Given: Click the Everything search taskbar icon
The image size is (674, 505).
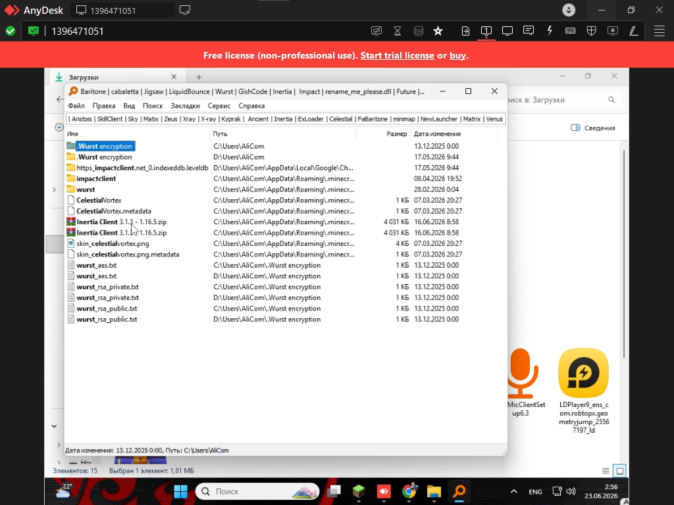Looking at the screenshot, I should click(459, 491).
